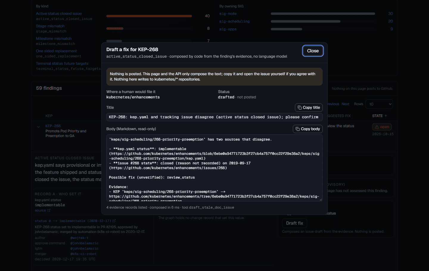Open the kep.yaml source external link

pyautogui.click(x=43, y=210)
